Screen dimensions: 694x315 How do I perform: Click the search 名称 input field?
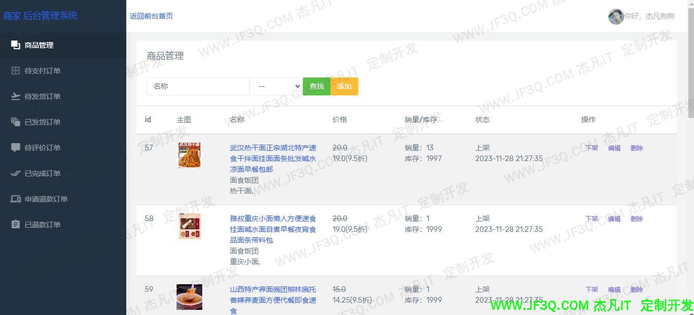(198, 86)
